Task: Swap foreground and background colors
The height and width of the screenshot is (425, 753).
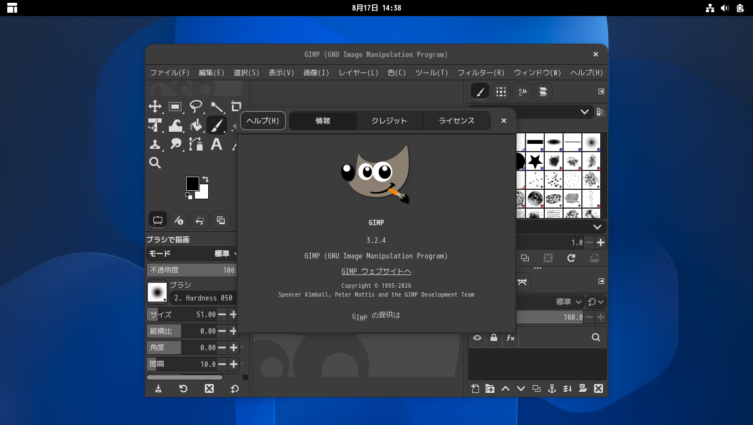Action: tap(205, 179)
